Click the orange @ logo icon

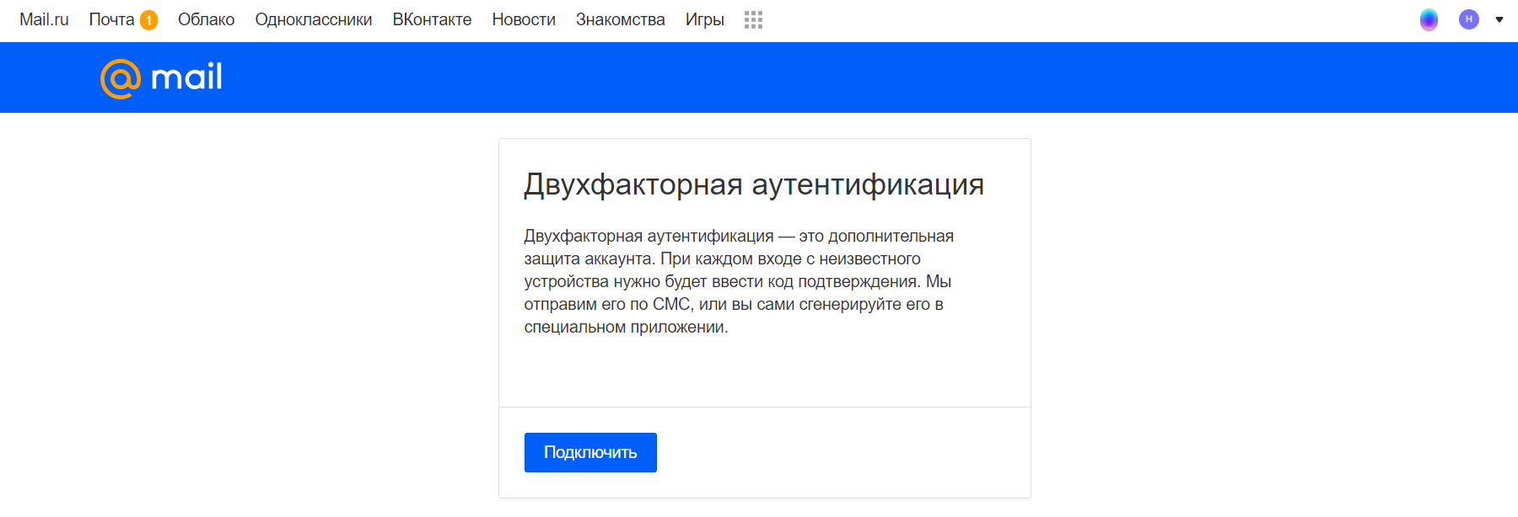121,78
